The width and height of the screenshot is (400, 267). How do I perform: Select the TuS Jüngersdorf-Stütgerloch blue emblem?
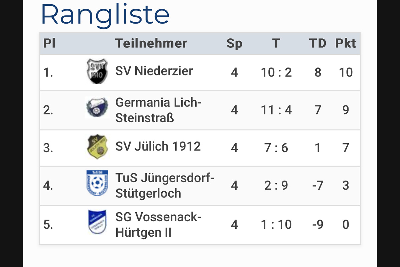click(x=97, y=183)
